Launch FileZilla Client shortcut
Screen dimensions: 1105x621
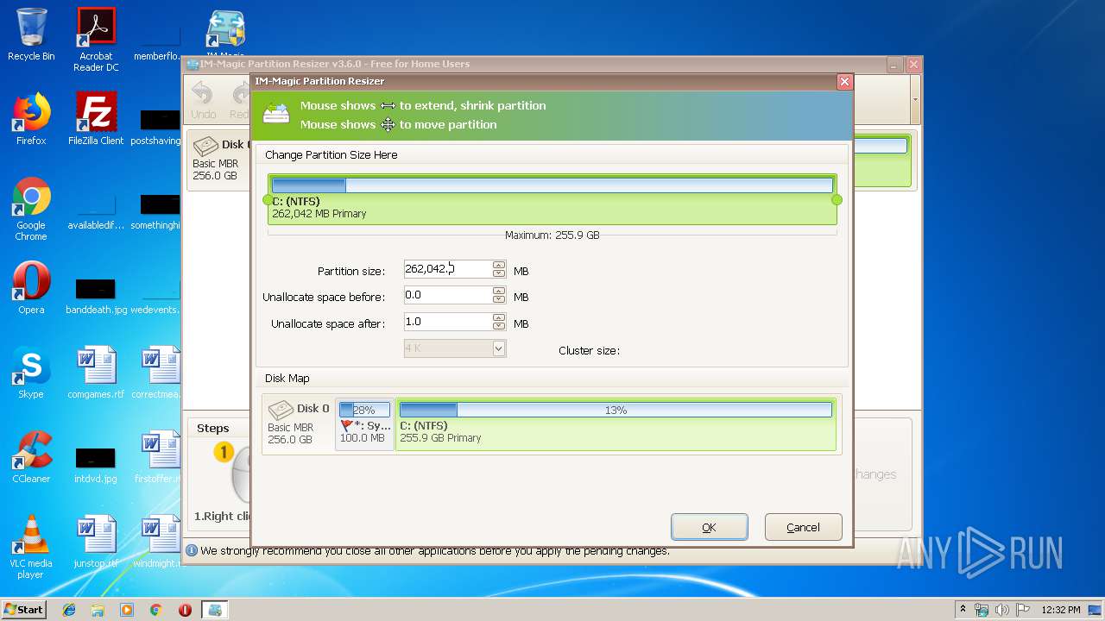pyautogui.click(x=96, y=119)
